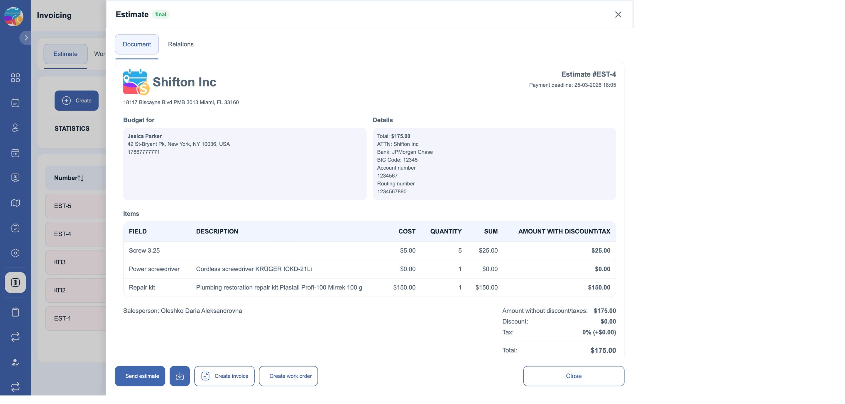This screenshot has width=845, height=404.
Task: Click the Create invoice button
Action: [224, 376]
